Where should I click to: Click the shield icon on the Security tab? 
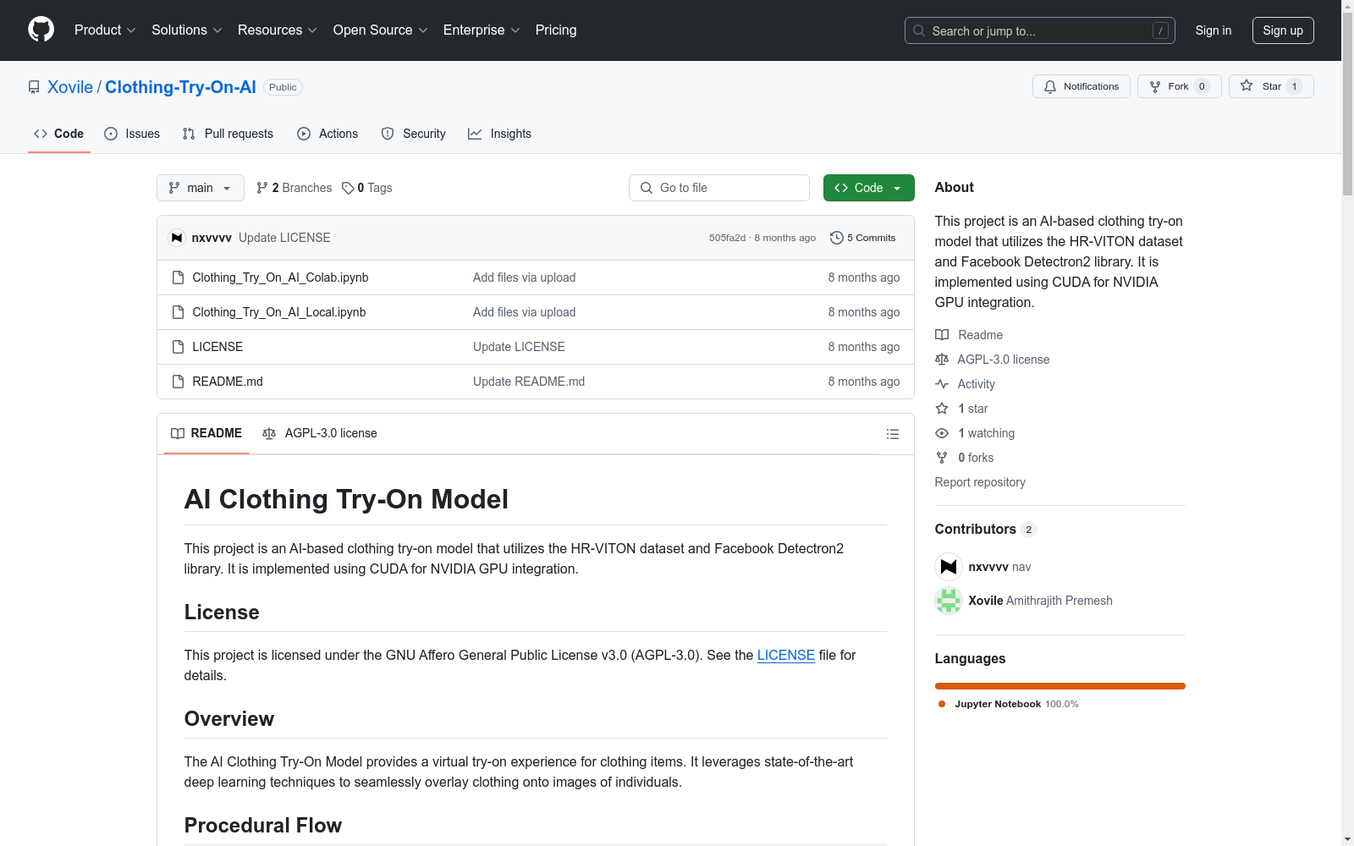pyautogui.click(x=388, y=134)
